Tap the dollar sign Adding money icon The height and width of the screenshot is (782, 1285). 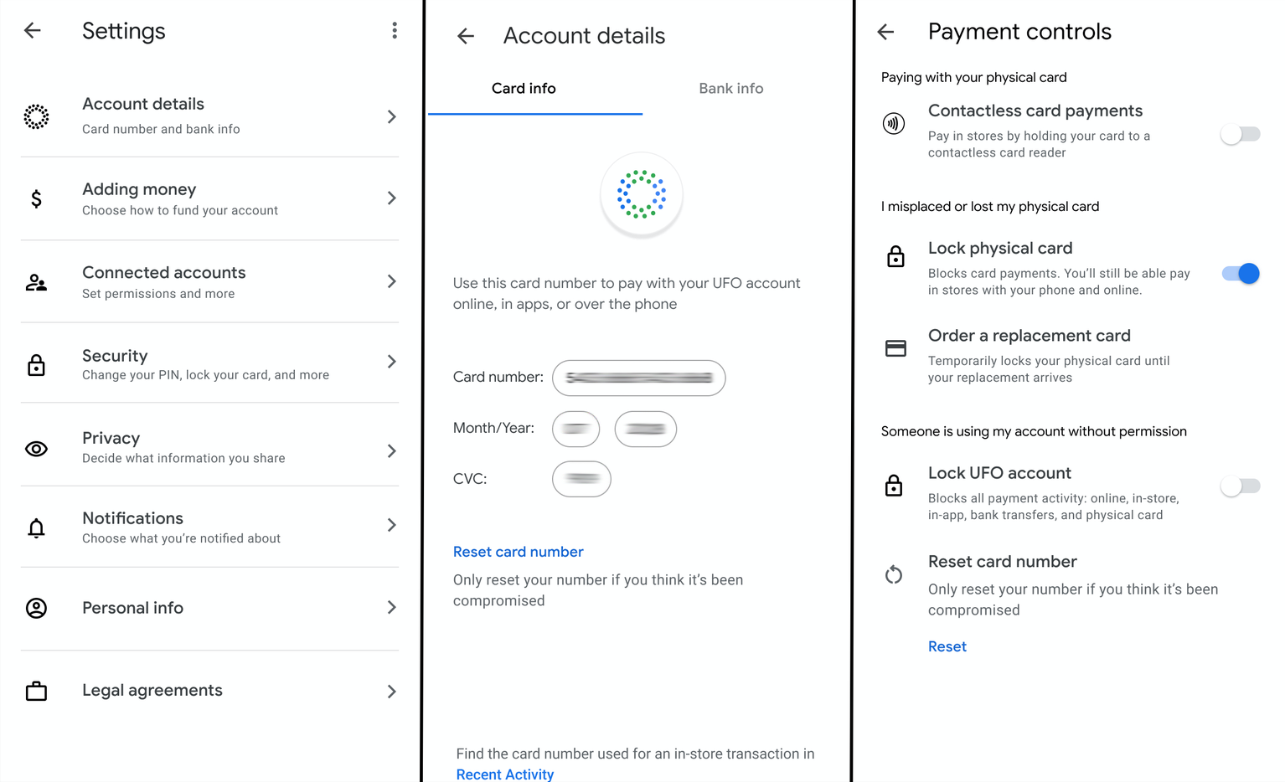click(x=36, y=198)
